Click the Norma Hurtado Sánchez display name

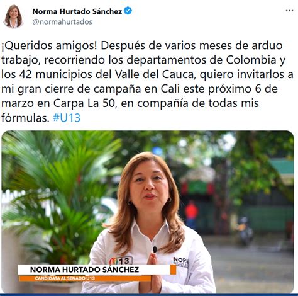point(77,11)
